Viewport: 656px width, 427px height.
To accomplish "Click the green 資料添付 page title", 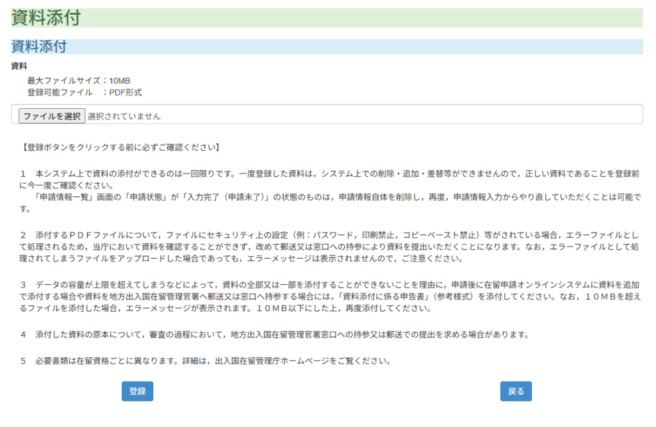I will pyautogui.click(x=46, y=18).
